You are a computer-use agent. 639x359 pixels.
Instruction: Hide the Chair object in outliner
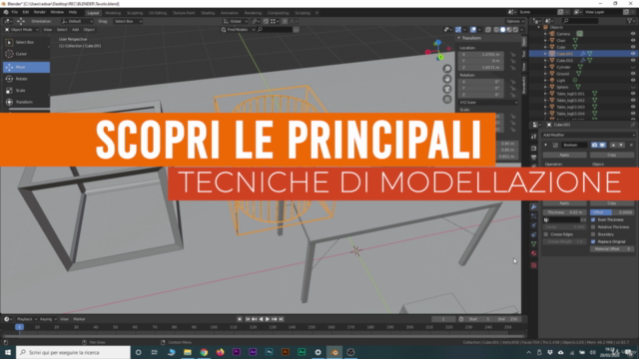tap(633, 40)
